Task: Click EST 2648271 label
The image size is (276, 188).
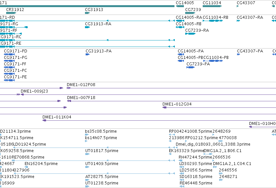Action: click(x=228, y=177)
